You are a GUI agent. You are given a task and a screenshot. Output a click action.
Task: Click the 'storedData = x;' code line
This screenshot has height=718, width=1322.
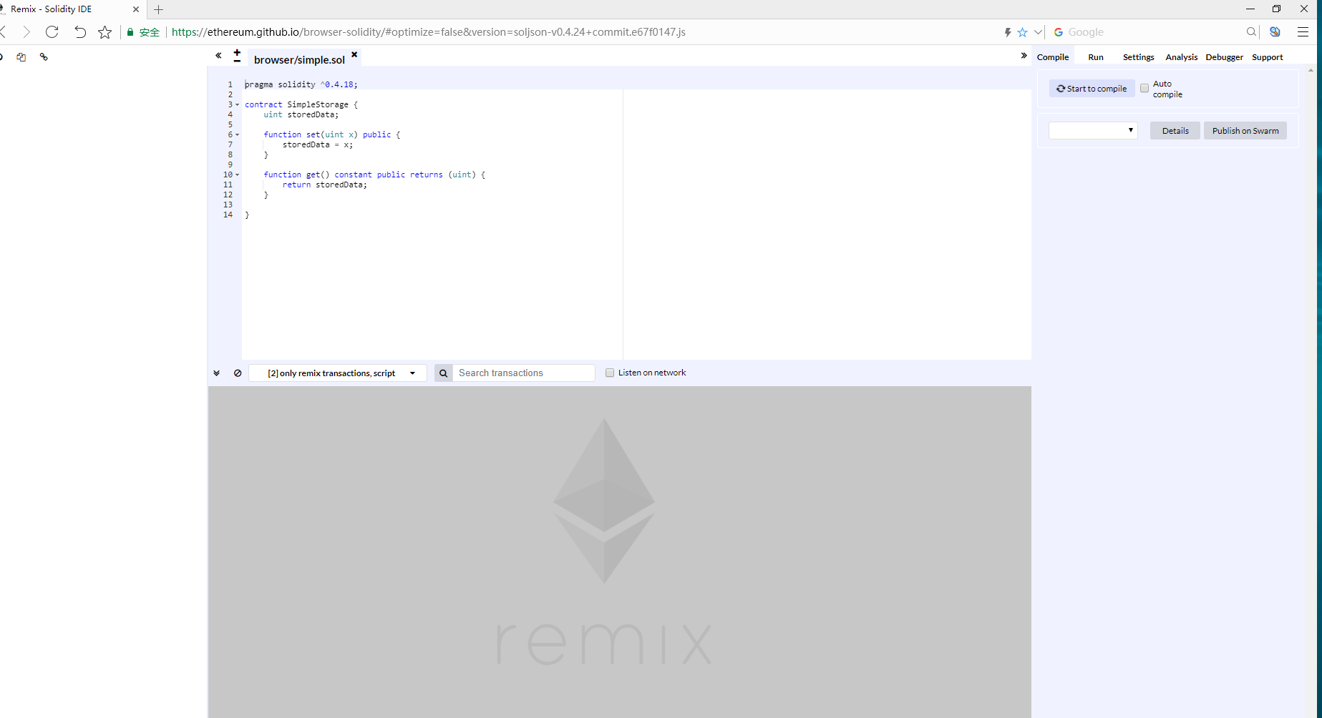(318, 144)
